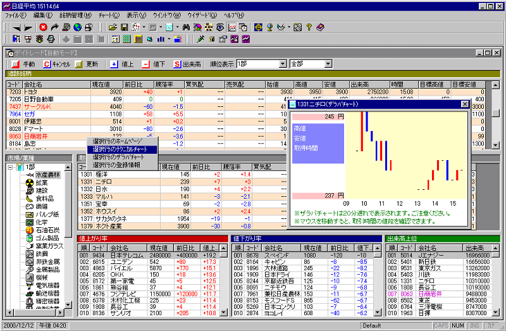Click the organization tree toolbar icon
Viewport: 506px width, 331px height.
click(x=209, y=27)
